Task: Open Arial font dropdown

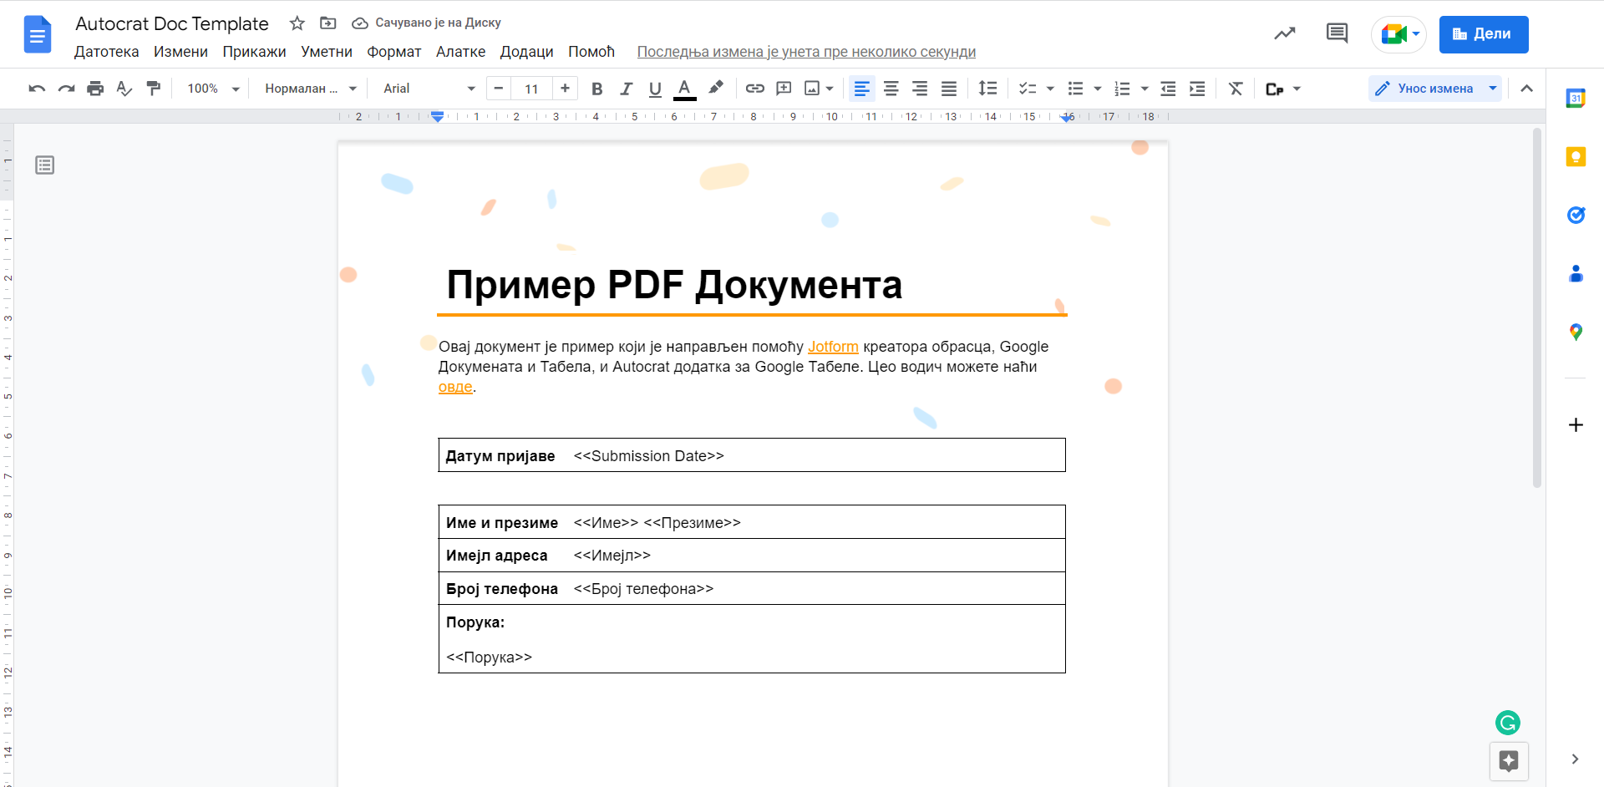Action: 429,89
